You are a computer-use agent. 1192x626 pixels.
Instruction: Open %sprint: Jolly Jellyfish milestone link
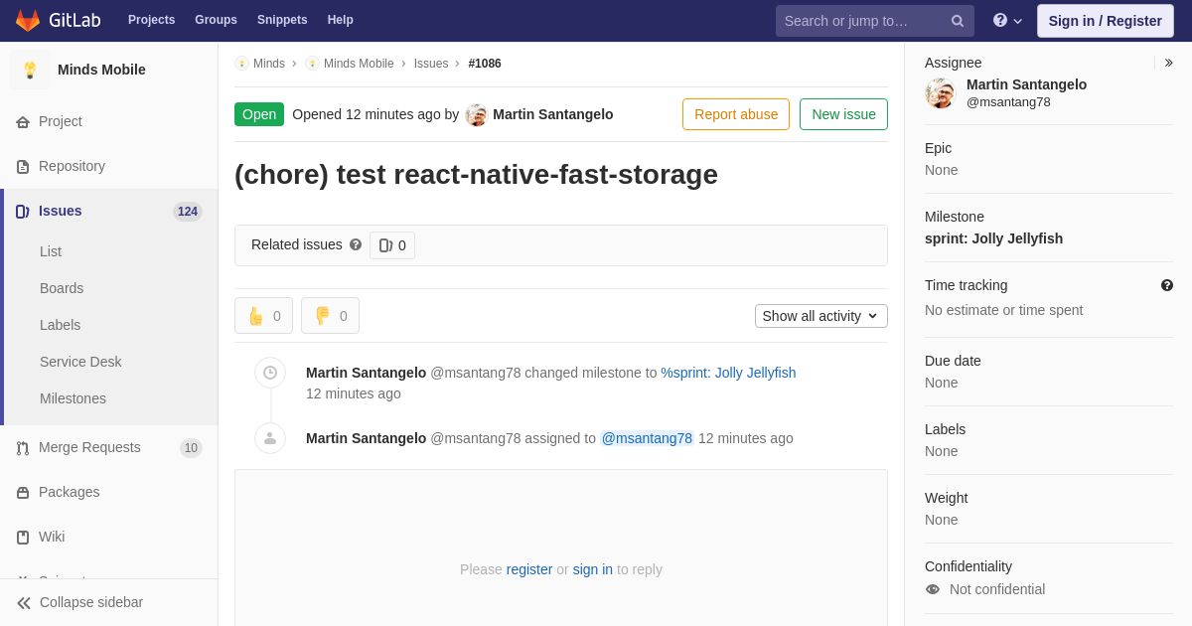coord(728,373)
